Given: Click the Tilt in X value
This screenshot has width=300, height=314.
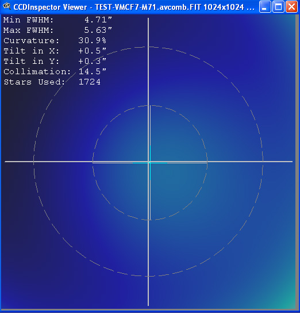Looking at the screenshot, I should 92,51.
